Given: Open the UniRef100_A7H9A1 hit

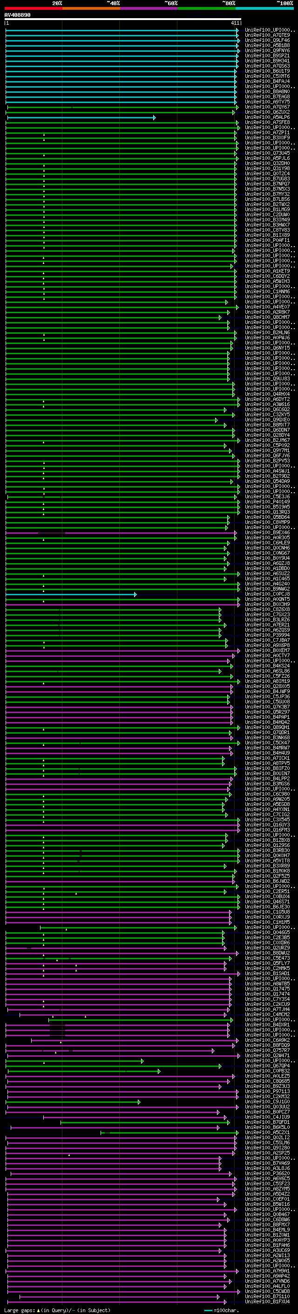Looking at the screenshot, I should [x=267, y=1271].
